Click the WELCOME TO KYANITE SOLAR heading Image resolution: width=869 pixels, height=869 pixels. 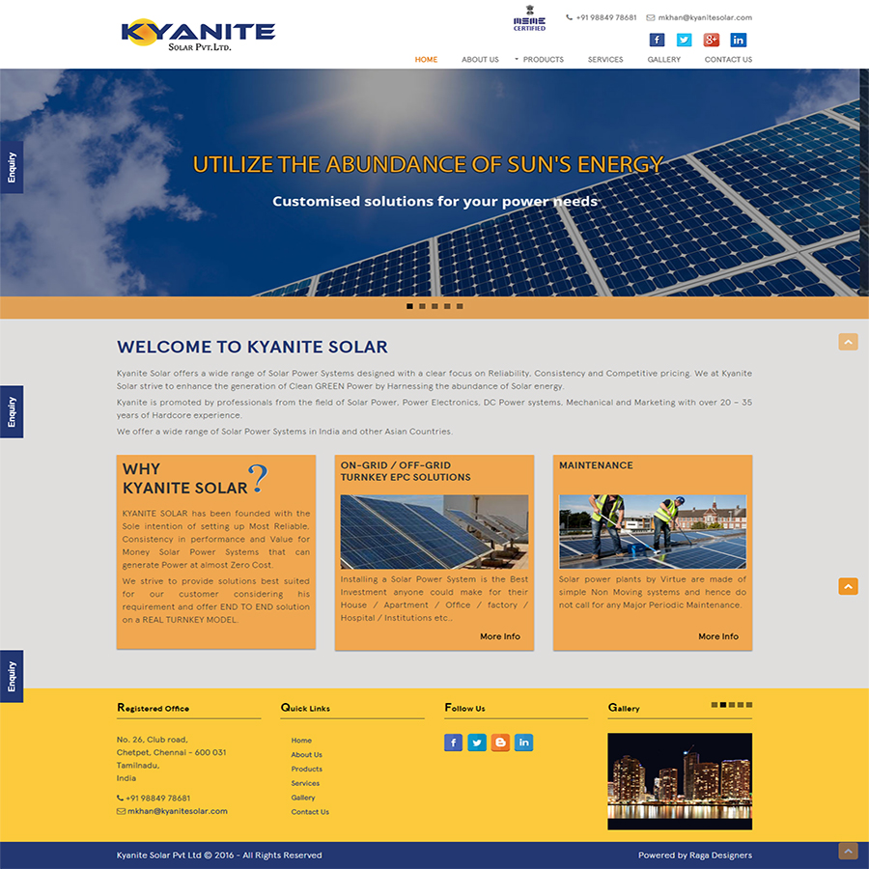(x=252, y=347)
